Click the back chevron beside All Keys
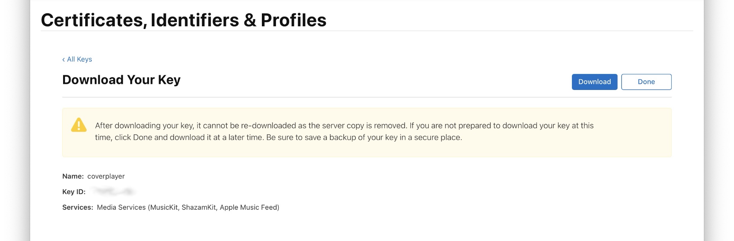 [63, 59]
